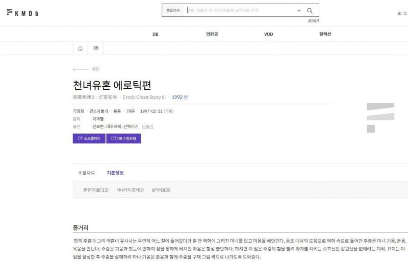This screenshot has width=408, height=261.
Task: Open the DB main menu
Action: click(155, 34)
